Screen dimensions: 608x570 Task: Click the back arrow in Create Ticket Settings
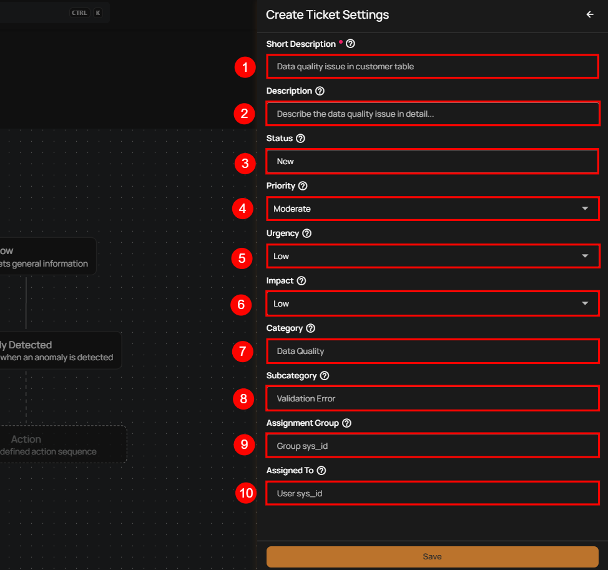click(590, 14)
